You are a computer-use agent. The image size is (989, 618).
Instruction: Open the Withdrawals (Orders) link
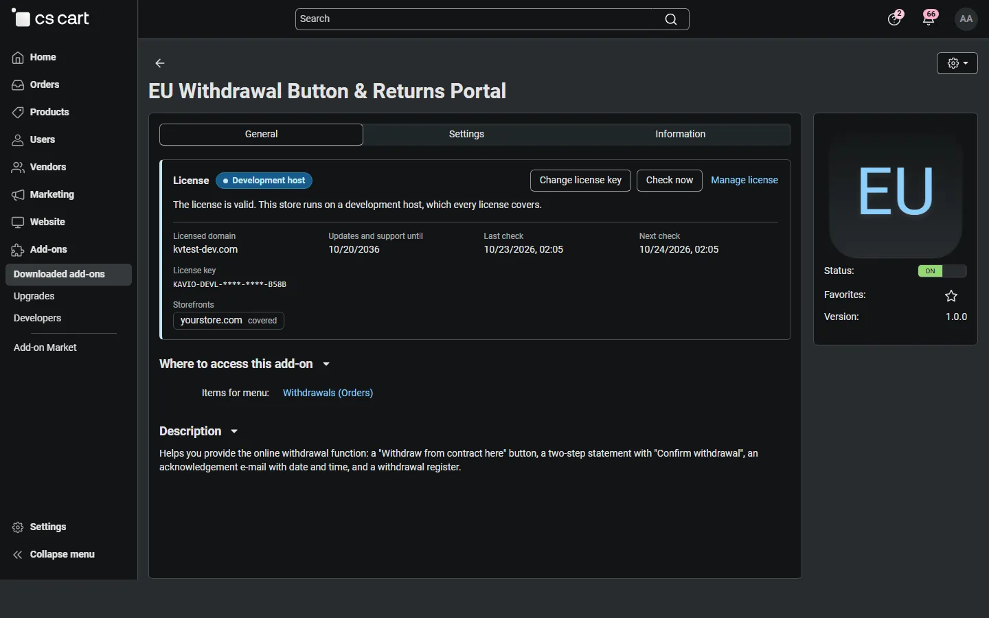point(328,393)
